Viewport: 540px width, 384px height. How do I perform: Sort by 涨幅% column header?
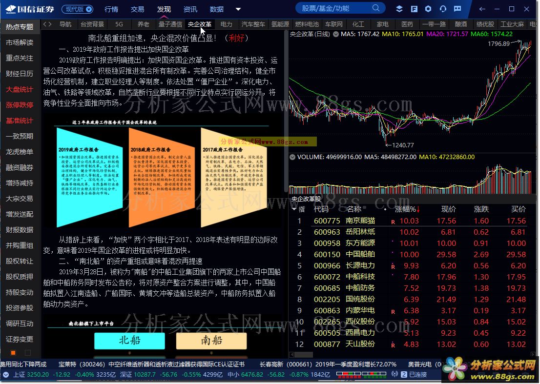[x=407, y=209]
